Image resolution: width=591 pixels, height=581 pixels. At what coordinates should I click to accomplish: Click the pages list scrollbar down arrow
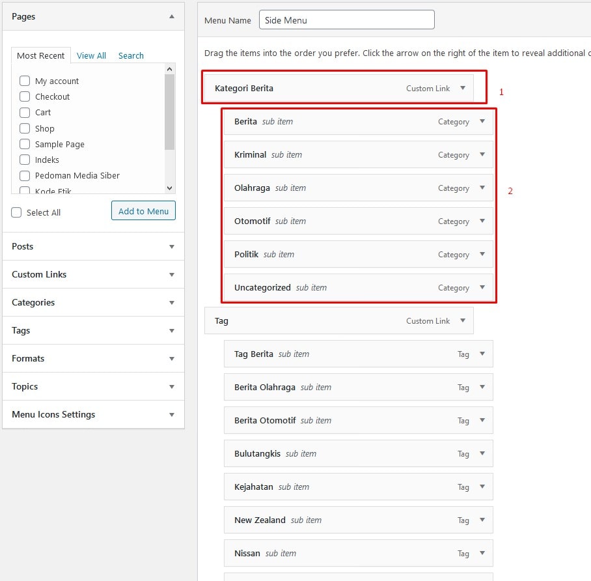[170, 188]
